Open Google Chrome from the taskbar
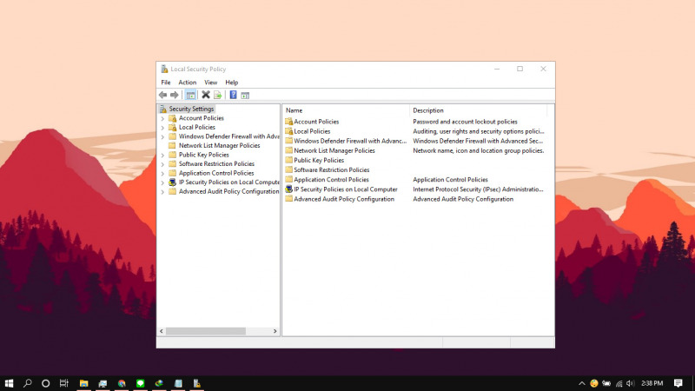695x391 pixels. coord(122,383)
